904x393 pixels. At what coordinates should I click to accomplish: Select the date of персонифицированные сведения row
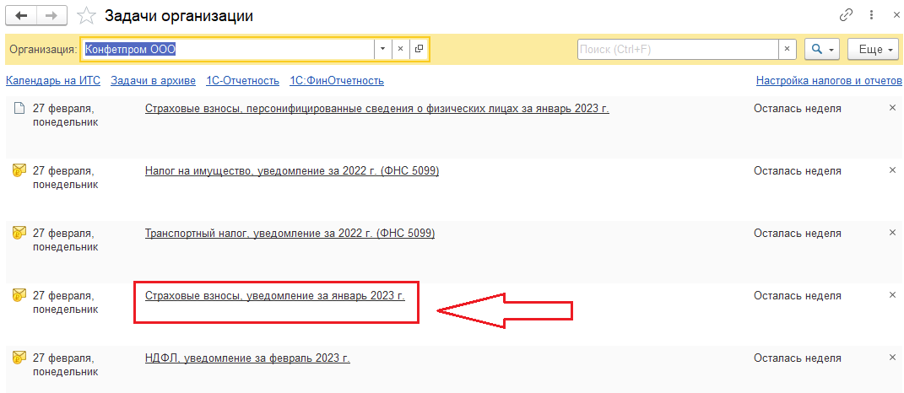65,116
